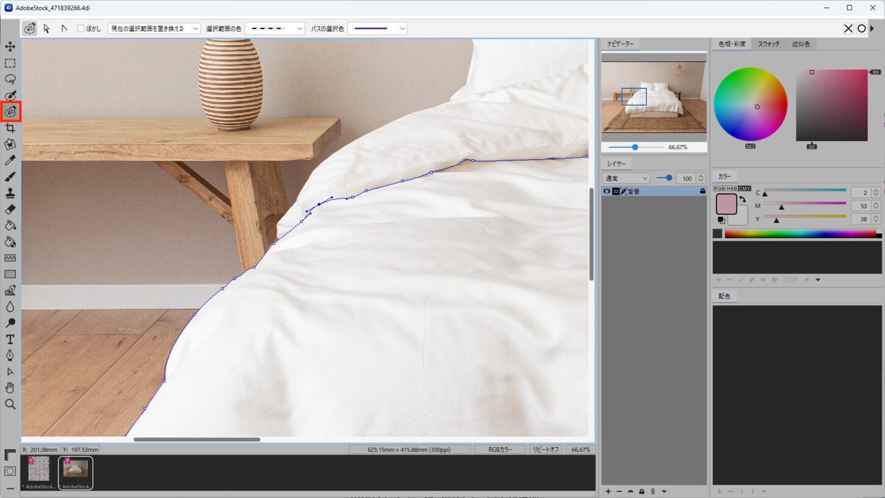Click the RGB color mode button

pyautogui.click(x=719, y=189)
